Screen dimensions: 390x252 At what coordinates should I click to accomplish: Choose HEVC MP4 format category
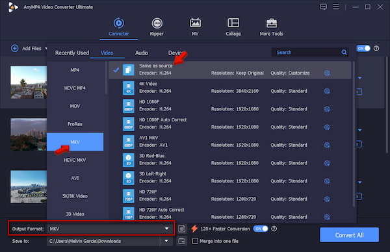point(75,88)
